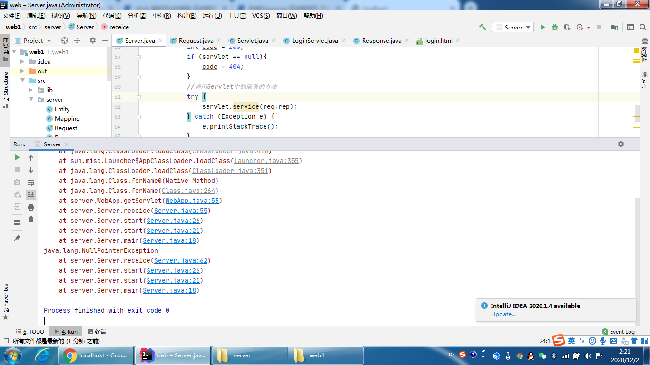Click the print icon in Run window
Image resolution: width=650 pixels, height=365 pixels.
[31, 207]
